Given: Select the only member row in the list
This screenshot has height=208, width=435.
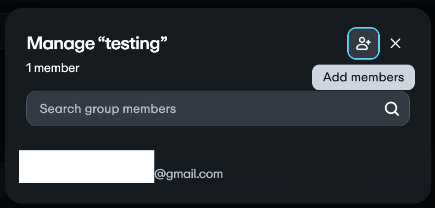Looking at the screenshot, I should tap(121, 168).
